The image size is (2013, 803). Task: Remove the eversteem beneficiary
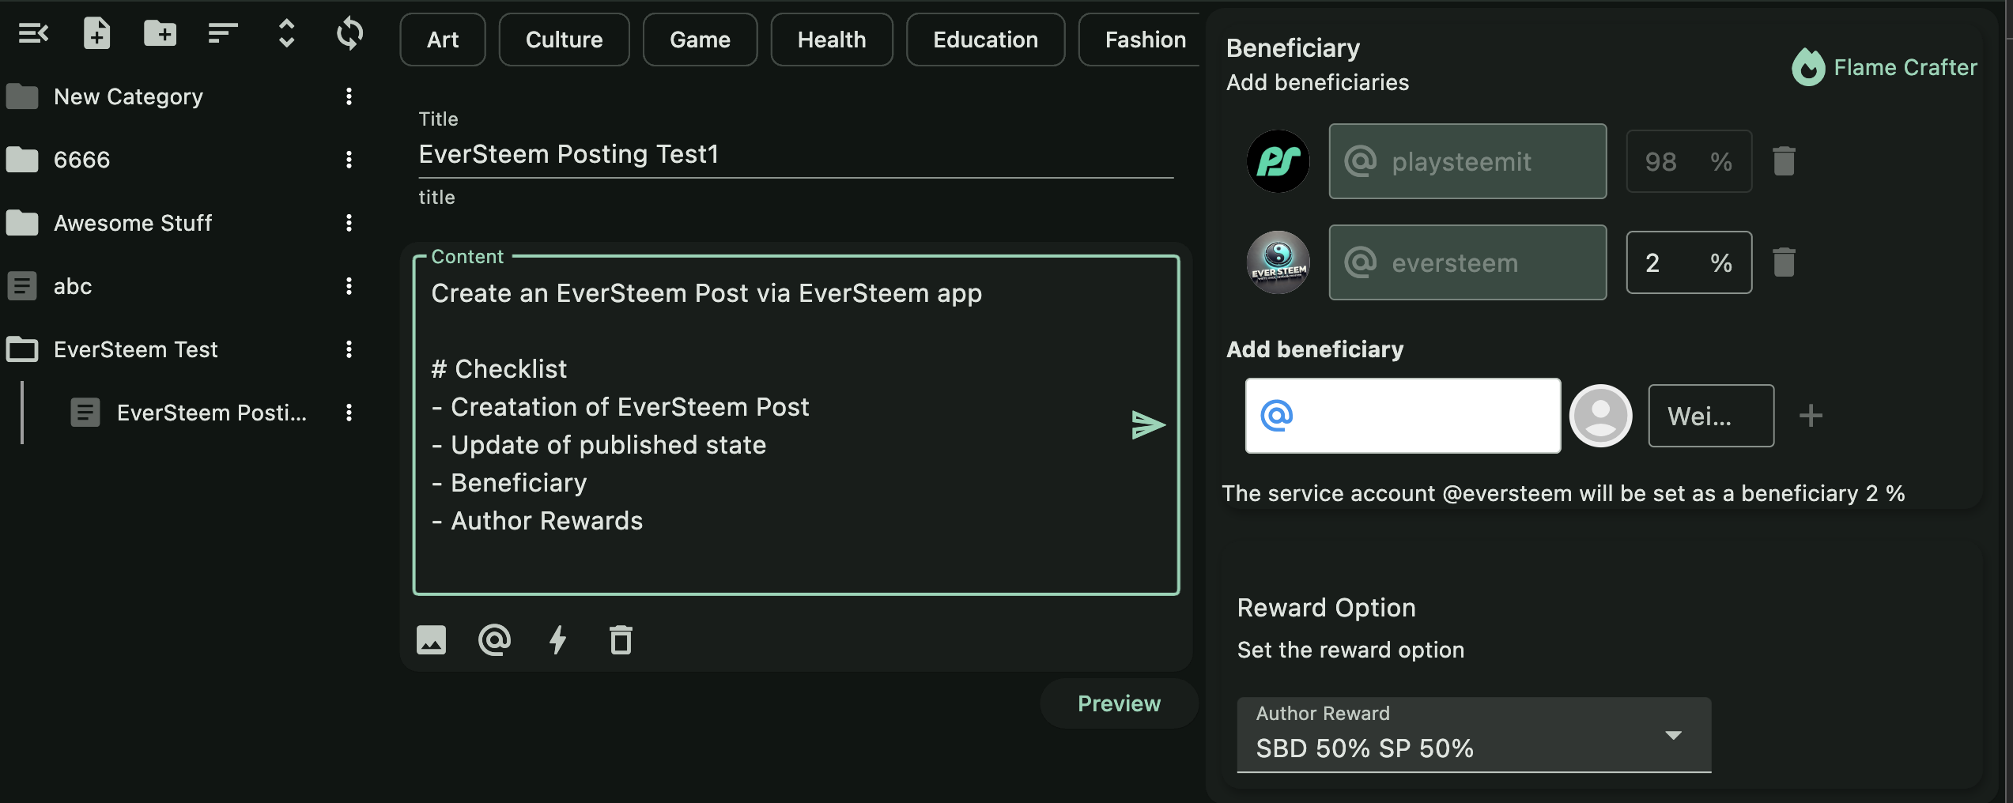tap(1784, 262)
